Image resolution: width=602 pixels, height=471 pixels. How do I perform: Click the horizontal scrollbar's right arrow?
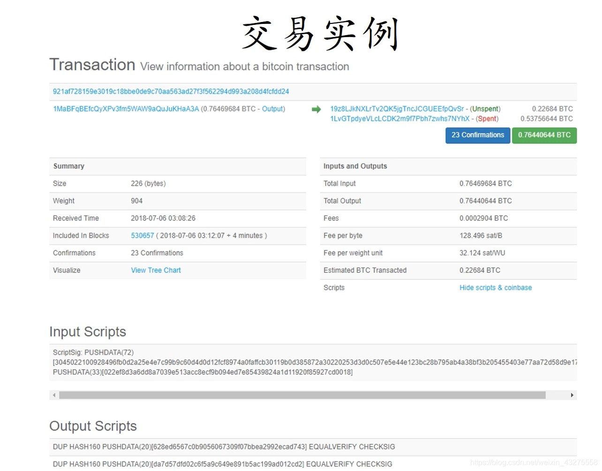[x=572, y=395]
